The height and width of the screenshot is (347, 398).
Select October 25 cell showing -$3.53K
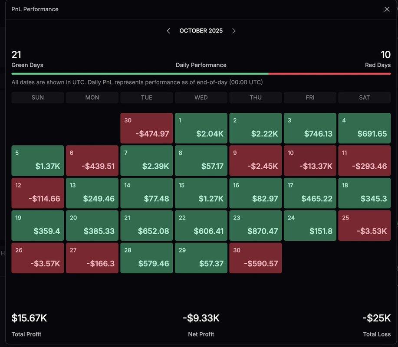pyautogui.click(x=364, y=226)
